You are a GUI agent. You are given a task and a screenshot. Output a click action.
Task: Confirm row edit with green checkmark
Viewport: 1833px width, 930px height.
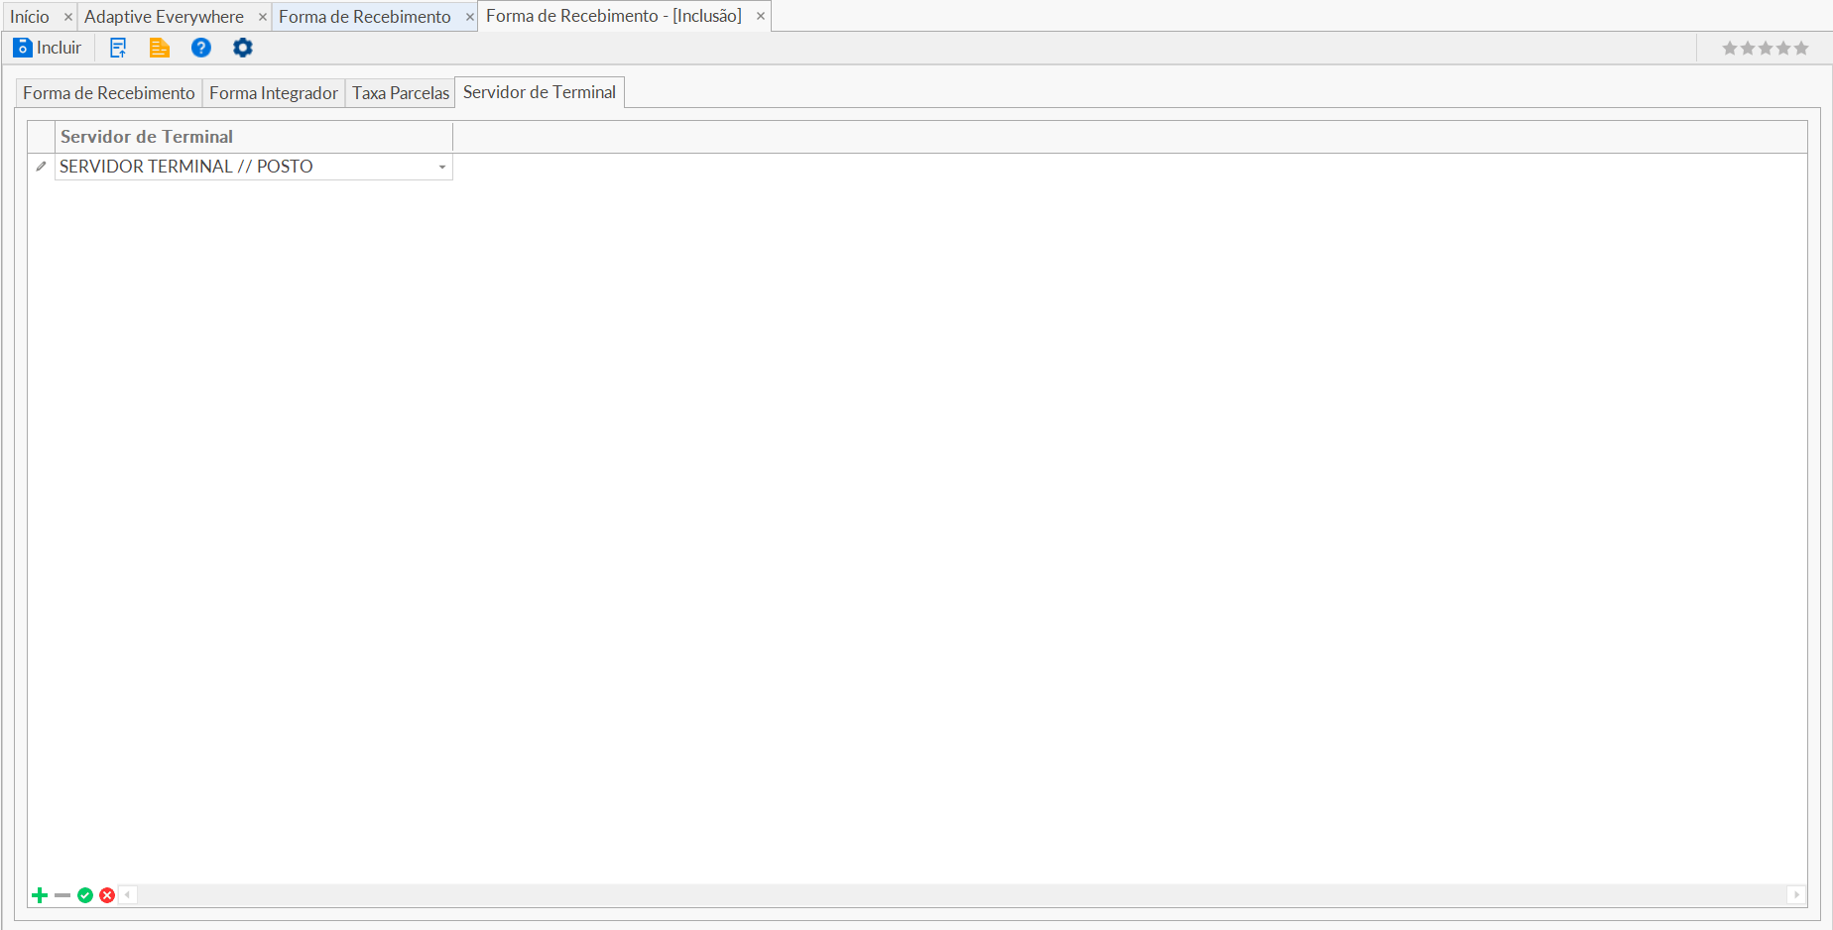coord(85,895)
